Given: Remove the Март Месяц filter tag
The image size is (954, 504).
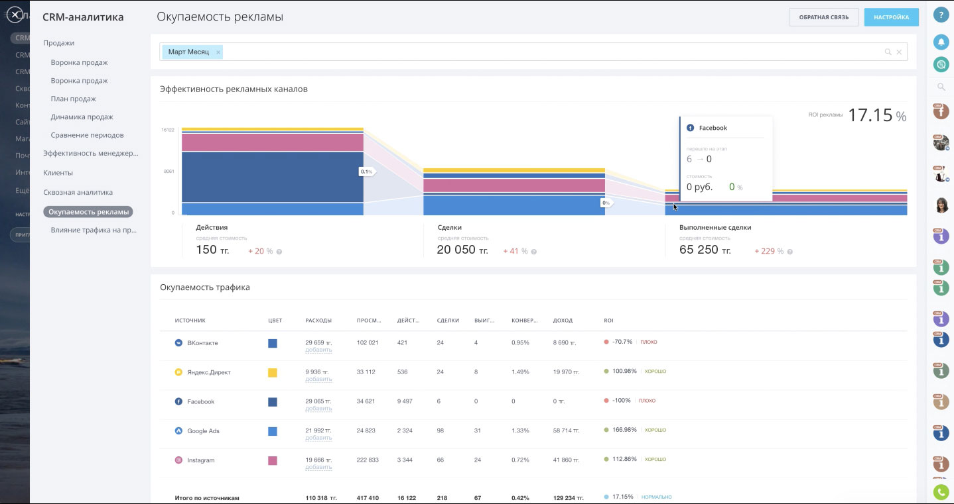Looking at the screenshot, I should click(x=218, y=52).
